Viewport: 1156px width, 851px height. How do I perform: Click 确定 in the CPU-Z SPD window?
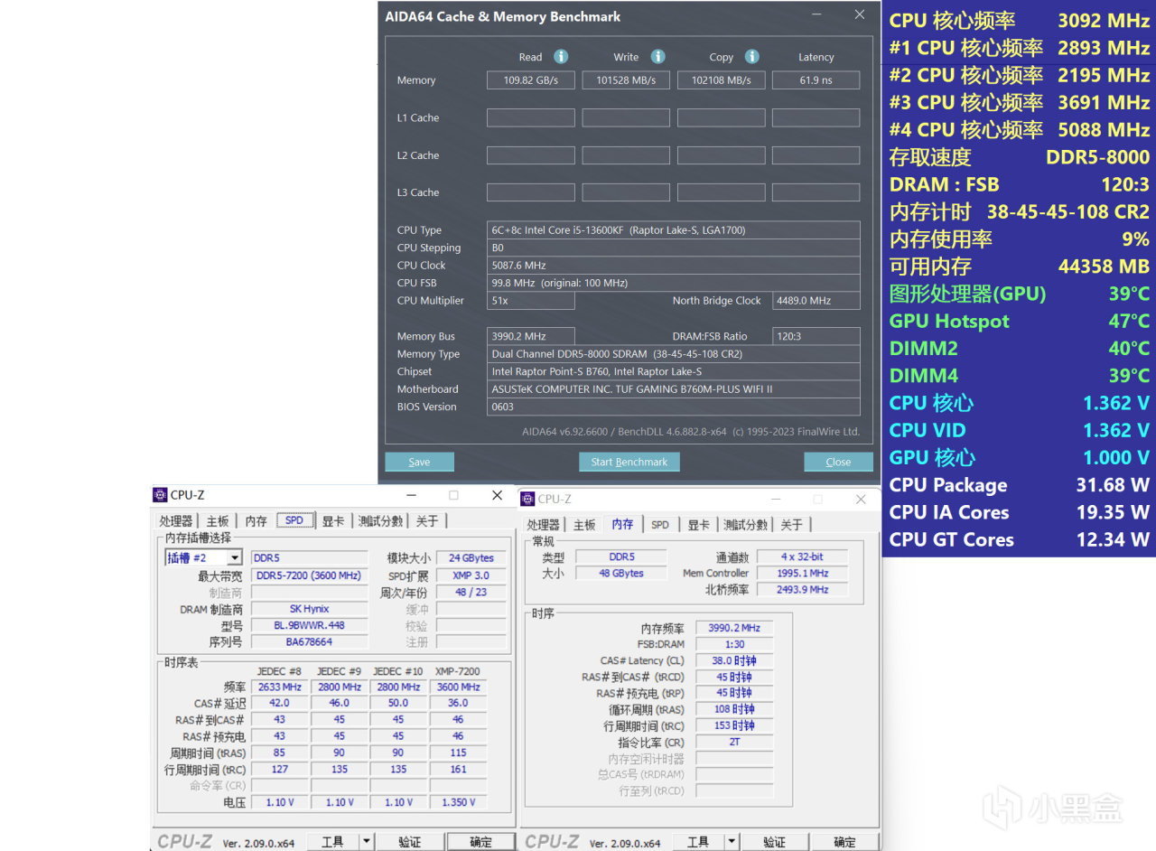click(480, 841)
